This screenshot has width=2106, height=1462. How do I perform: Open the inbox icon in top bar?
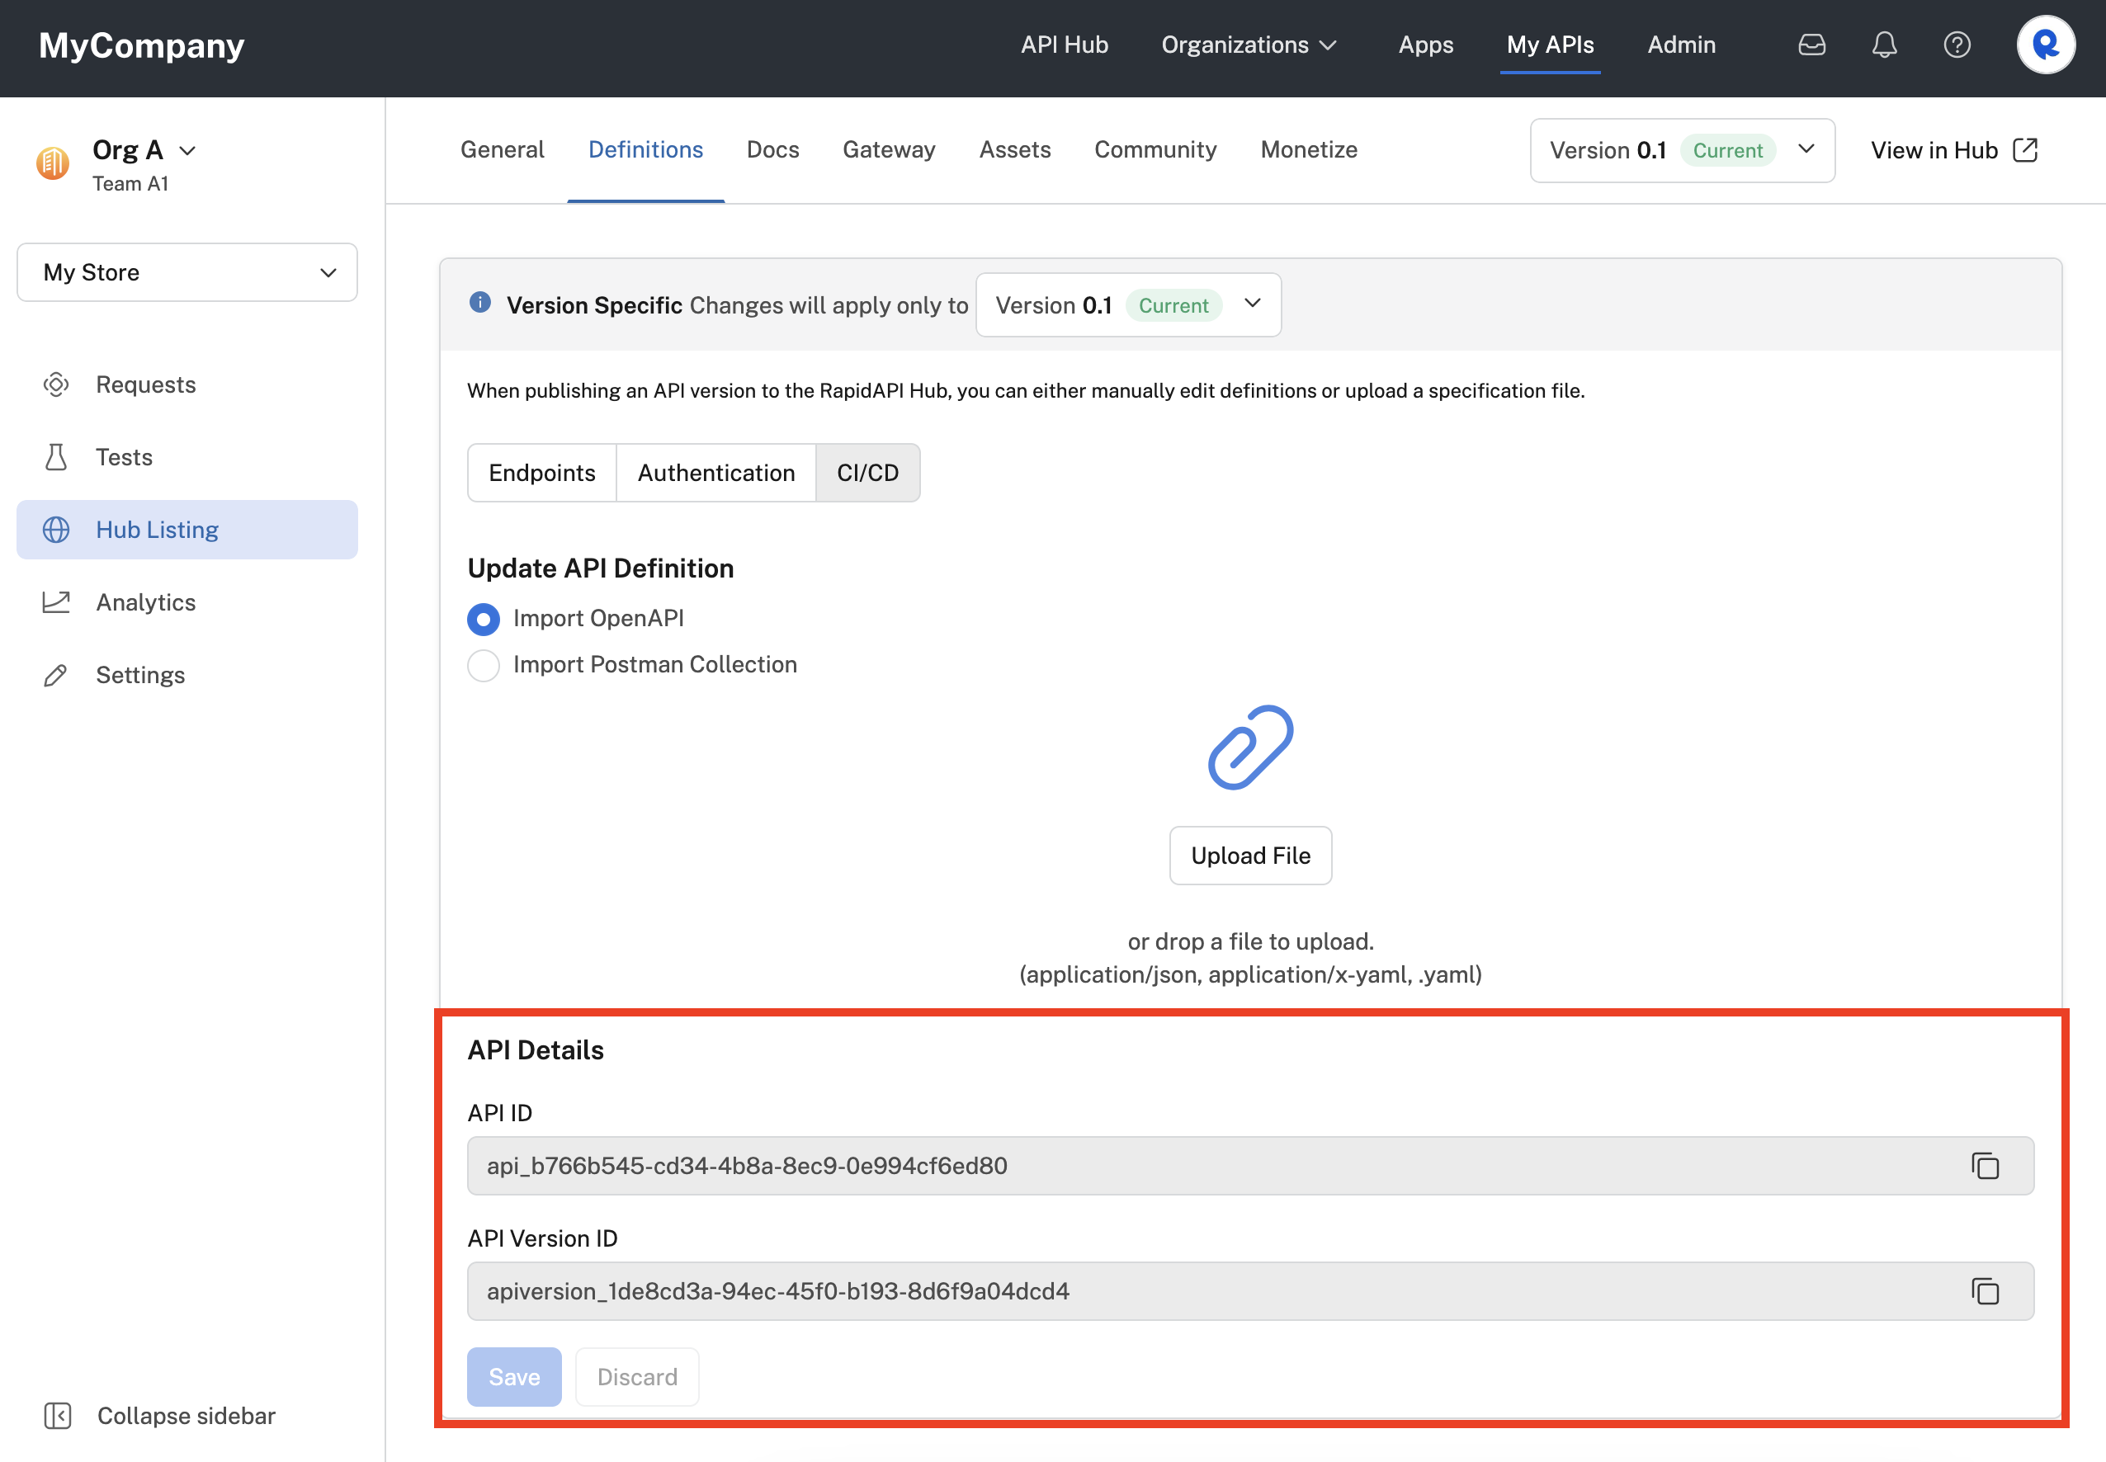coord(1811,45)
